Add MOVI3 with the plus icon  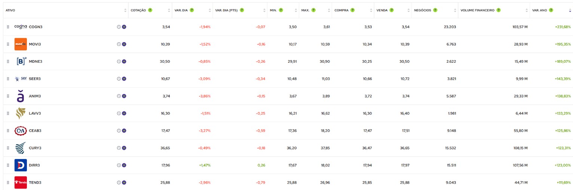124,44
